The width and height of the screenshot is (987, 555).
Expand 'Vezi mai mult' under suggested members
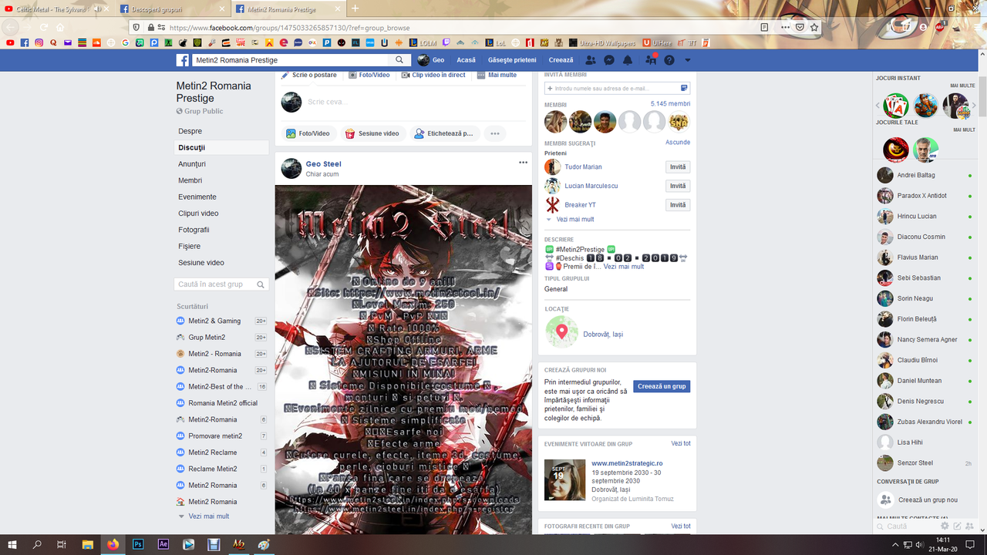(x=575, y=220)
